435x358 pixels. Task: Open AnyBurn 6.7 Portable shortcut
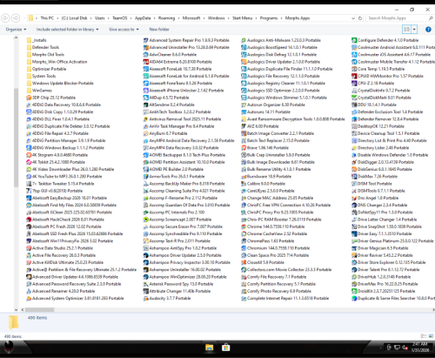pyautogui.click(x=165, y=133)
